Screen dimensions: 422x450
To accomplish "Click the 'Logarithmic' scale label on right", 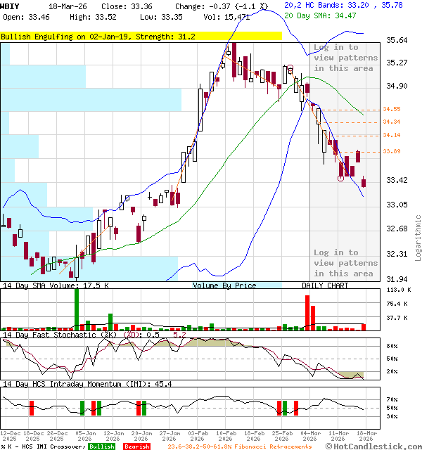I will pos(418,238).
